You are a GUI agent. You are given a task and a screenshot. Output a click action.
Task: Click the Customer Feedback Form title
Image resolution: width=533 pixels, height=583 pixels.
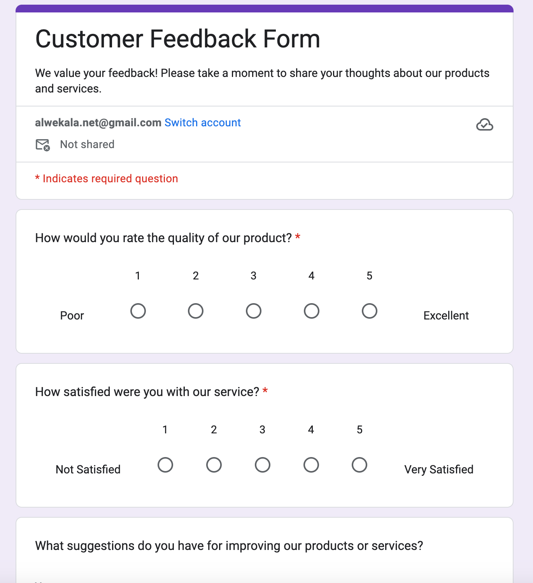point(178,39)
